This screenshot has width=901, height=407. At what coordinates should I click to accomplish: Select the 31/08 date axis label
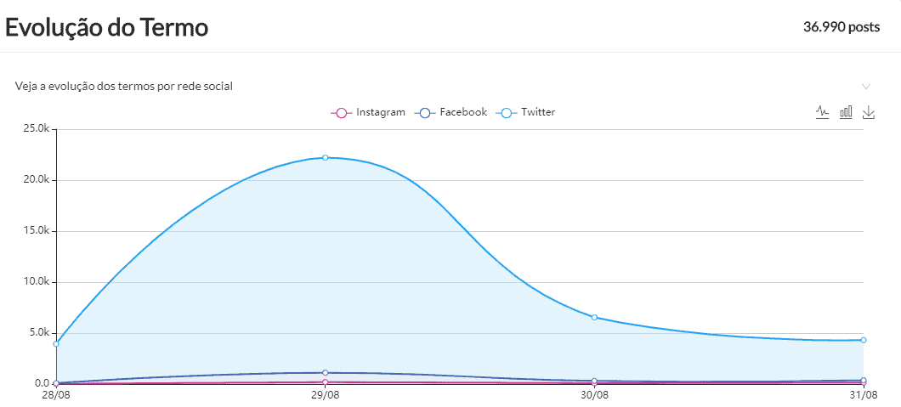864,395
